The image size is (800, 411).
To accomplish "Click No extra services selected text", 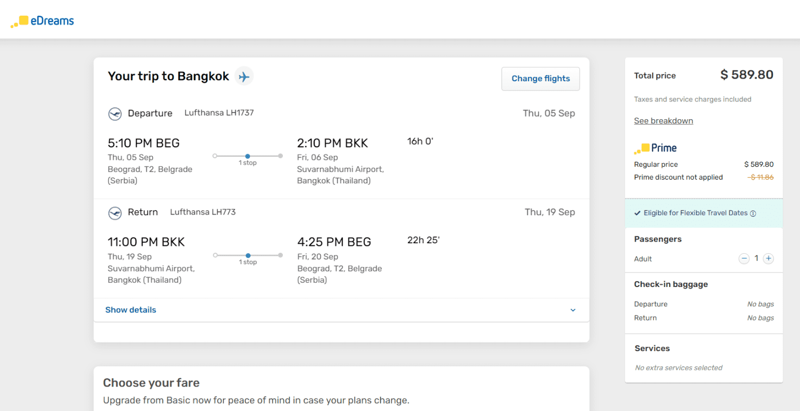I will (x=679, y=368).
